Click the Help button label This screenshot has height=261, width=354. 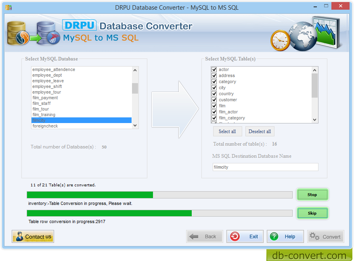coord(290,236)
